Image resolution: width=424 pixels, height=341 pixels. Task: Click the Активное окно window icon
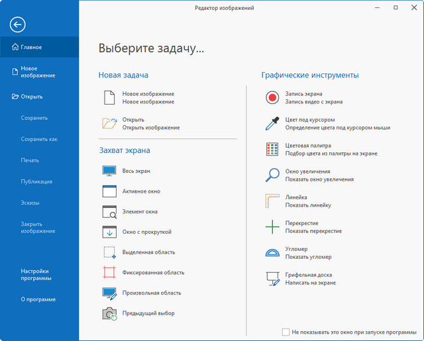pos(109,191)
